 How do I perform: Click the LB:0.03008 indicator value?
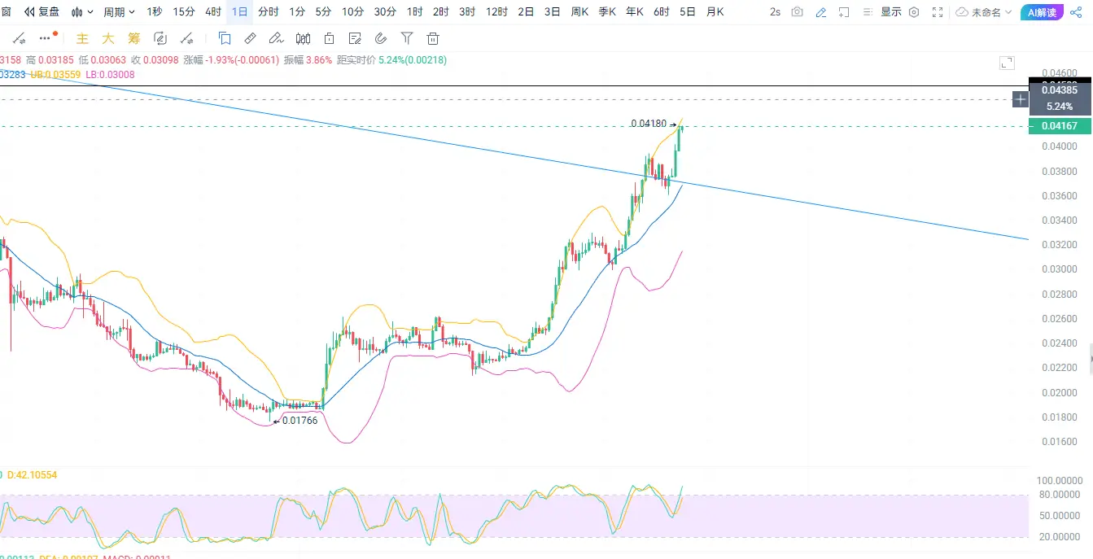(111, 74)
